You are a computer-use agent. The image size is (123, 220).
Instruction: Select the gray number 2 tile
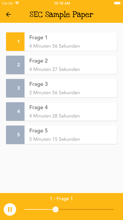[x=15, y=65]
